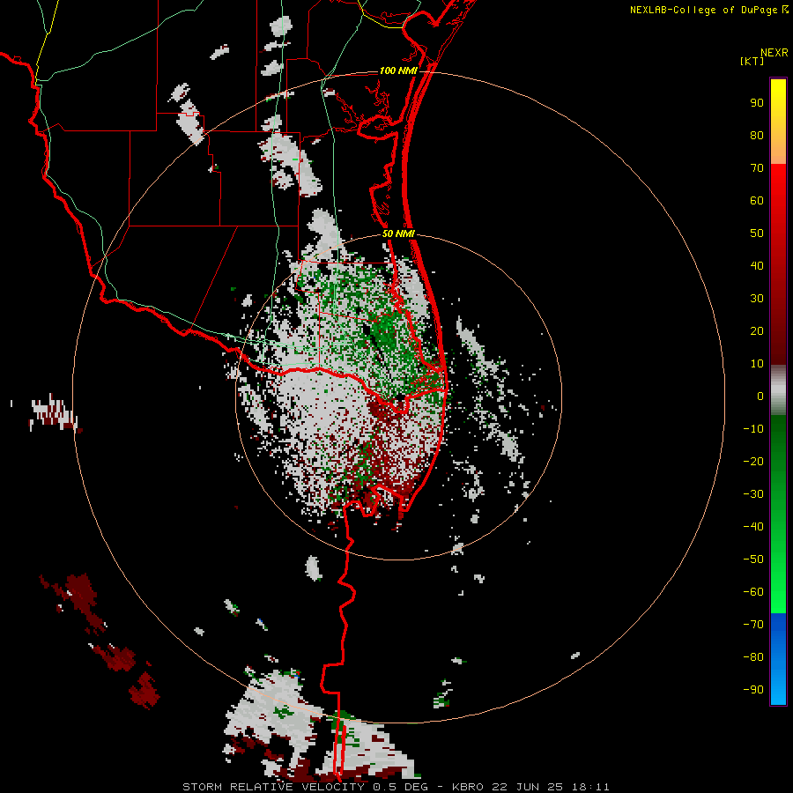Click the 100 NMI range ring label
This screenshot has height=793, width=793.
[398, 70]
